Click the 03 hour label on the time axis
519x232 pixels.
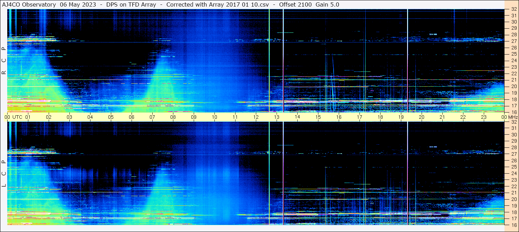pos(69,117)
